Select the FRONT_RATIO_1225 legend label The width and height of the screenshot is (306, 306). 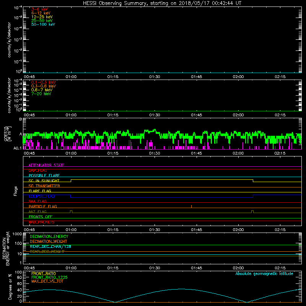tap(49, 277)
